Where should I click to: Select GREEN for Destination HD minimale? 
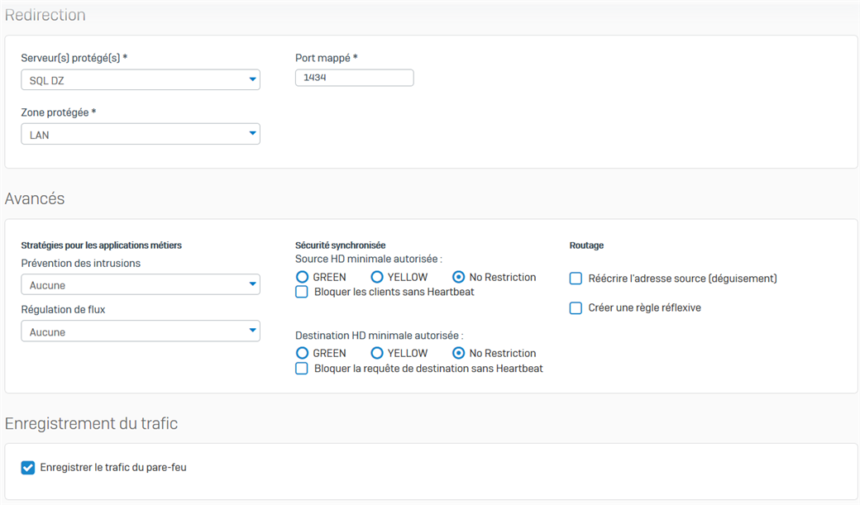click(x=303, y=353)
